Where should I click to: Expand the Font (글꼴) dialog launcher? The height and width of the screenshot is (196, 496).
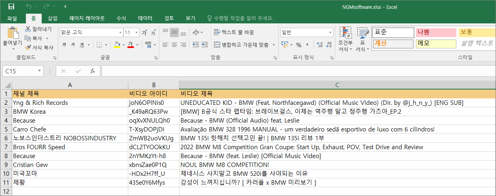pos(156,58)
